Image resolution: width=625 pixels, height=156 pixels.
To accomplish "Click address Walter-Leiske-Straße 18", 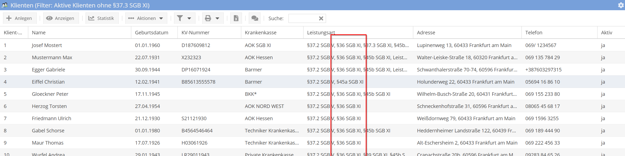I will [x=467, y=57].
